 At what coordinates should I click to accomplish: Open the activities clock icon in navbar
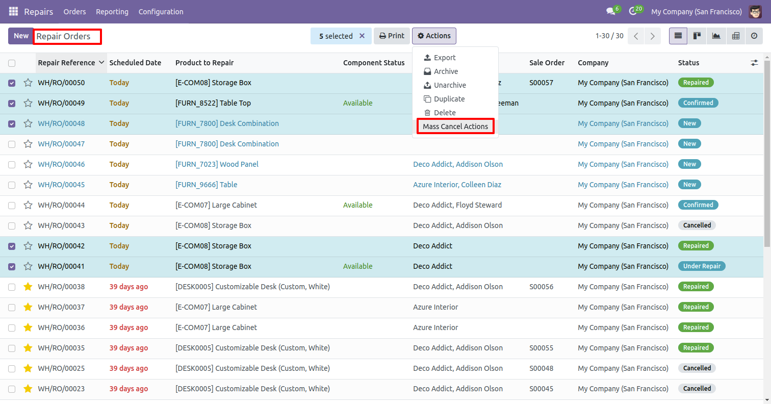tap(633, 11)
